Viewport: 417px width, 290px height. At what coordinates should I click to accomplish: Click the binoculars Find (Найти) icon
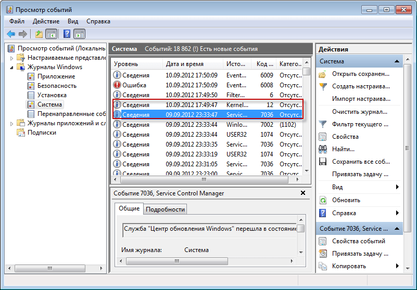pos(323,149)
